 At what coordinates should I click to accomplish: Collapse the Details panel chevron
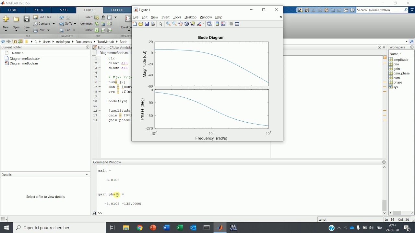coord(87,174)
